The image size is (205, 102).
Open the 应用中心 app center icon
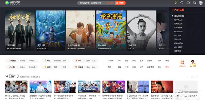click(x=182, y=64)
